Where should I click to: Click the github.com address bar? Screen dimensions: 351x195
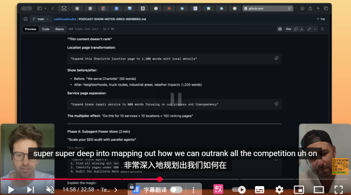coord(268,8)
